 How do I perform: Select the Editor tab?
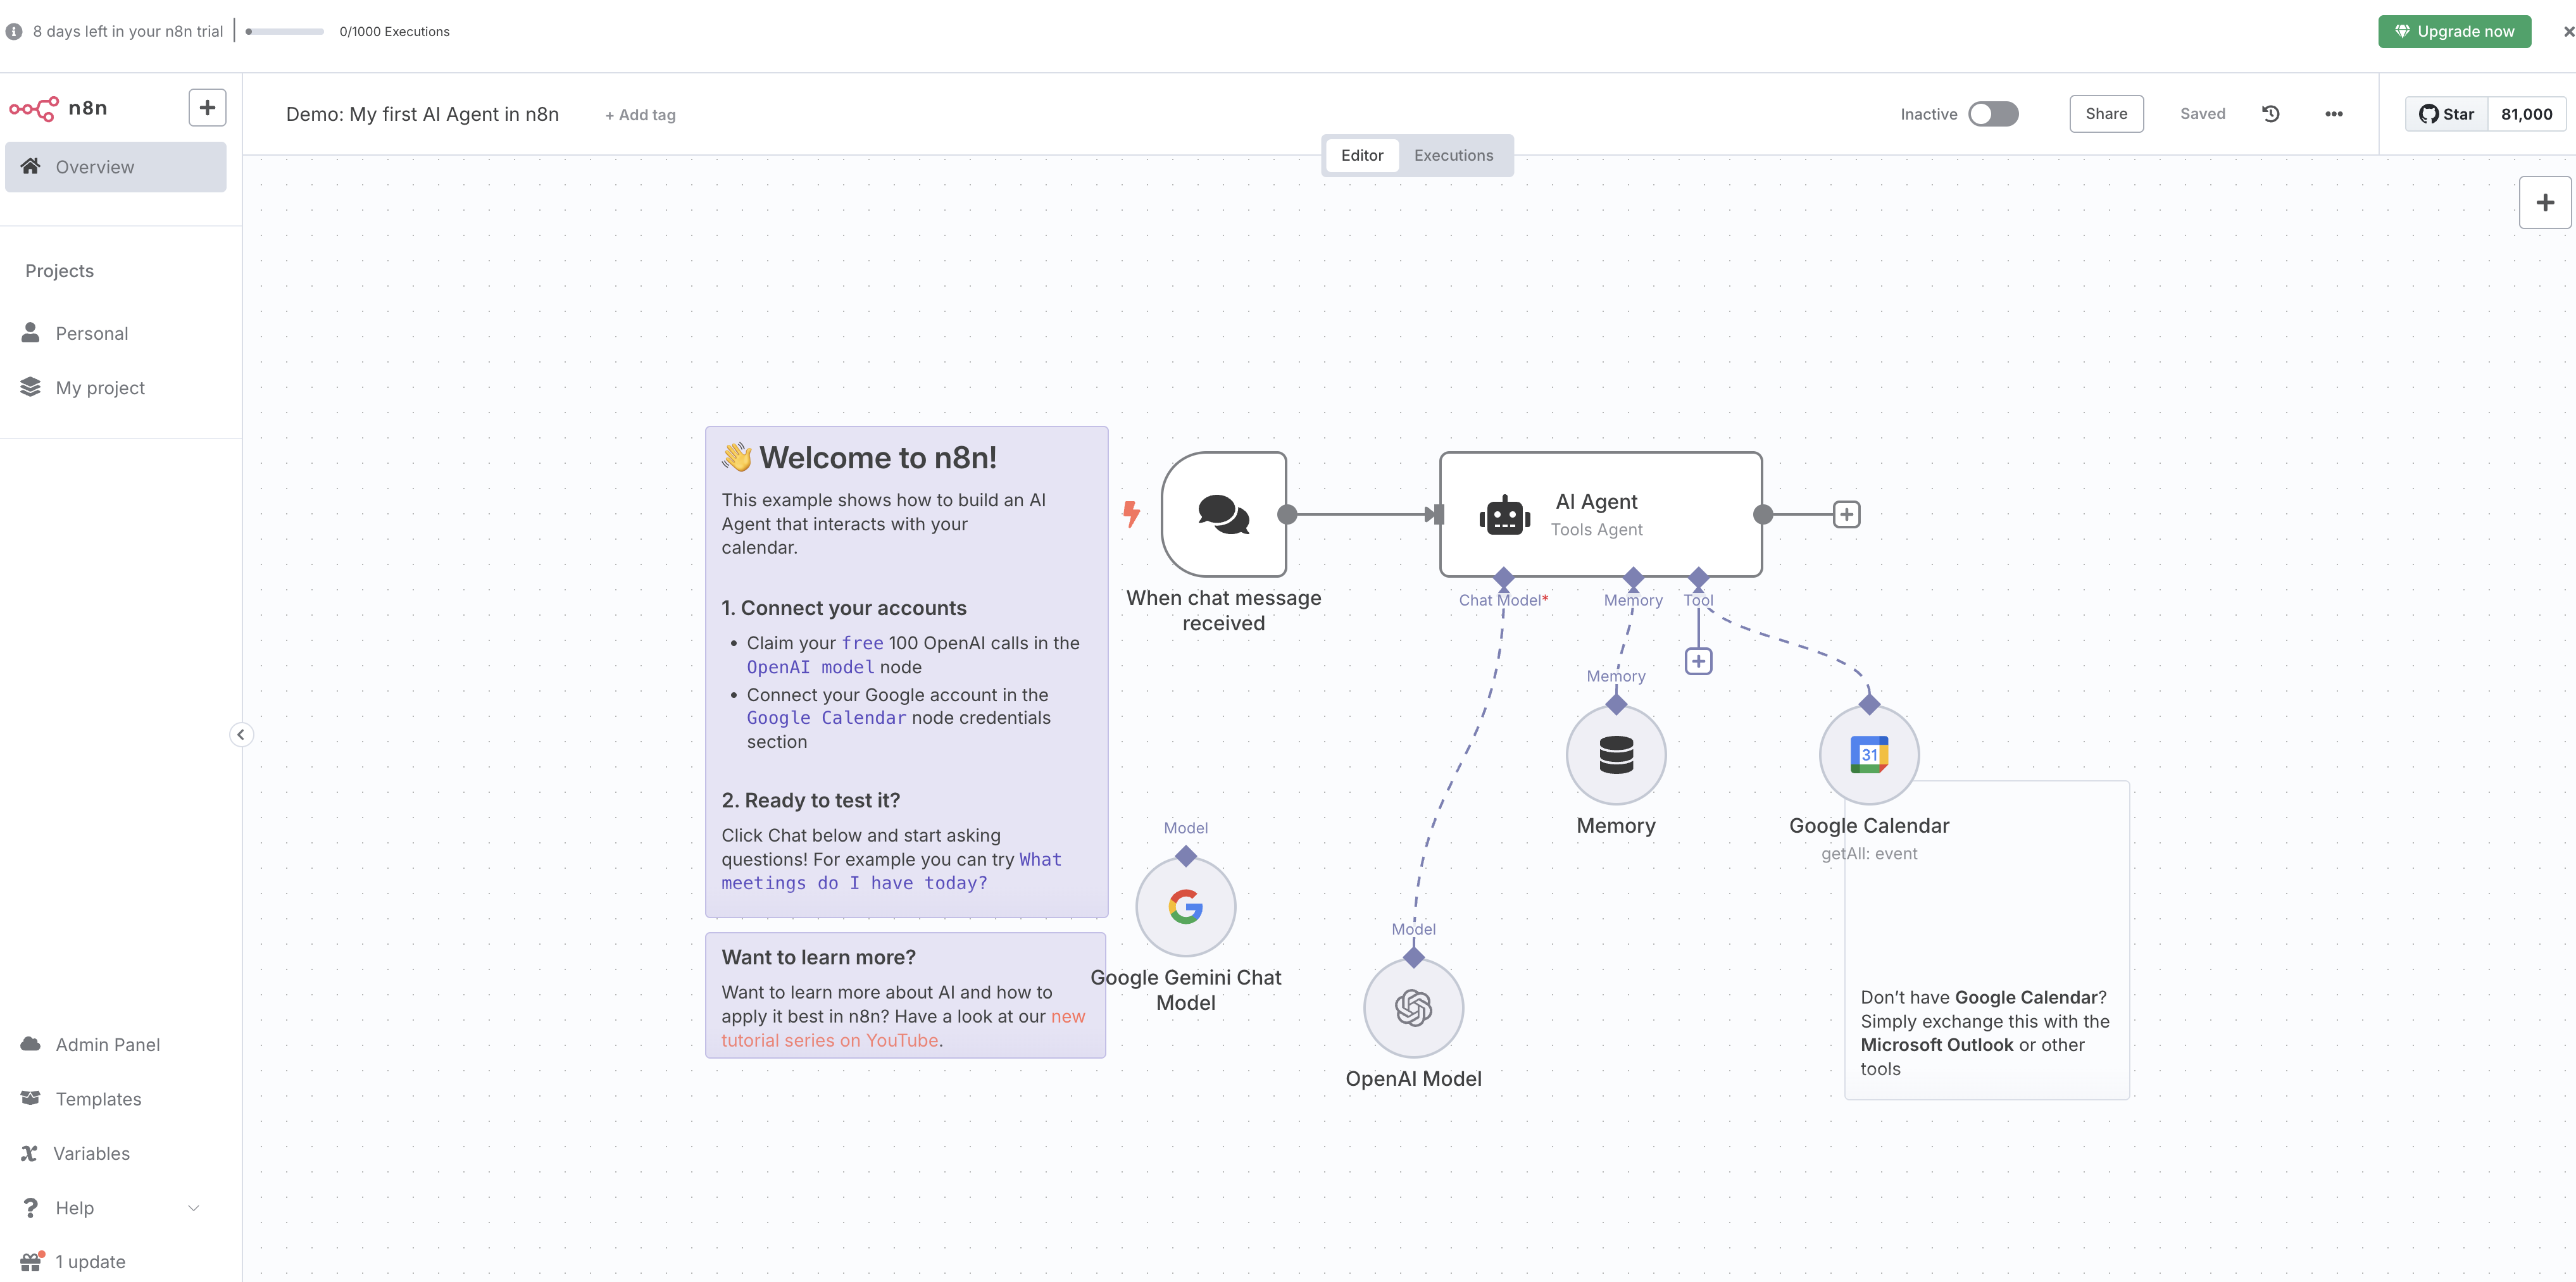click(1361, 156)
